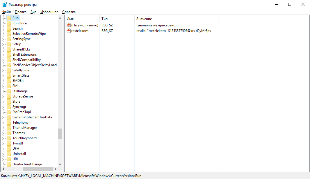The width and height of the screenshot is (310, 179).
Task: Click the registry path in status bar
Action: [71, 176]
